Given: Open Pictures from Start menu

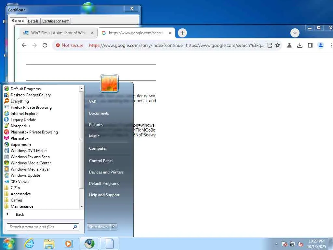Looking at the screenshot, I should coord(96,125).
